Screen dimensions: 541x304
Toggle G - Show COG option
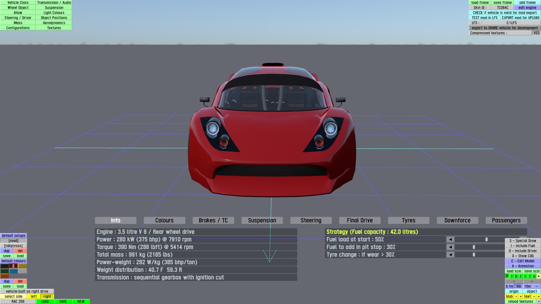point(523,256)
